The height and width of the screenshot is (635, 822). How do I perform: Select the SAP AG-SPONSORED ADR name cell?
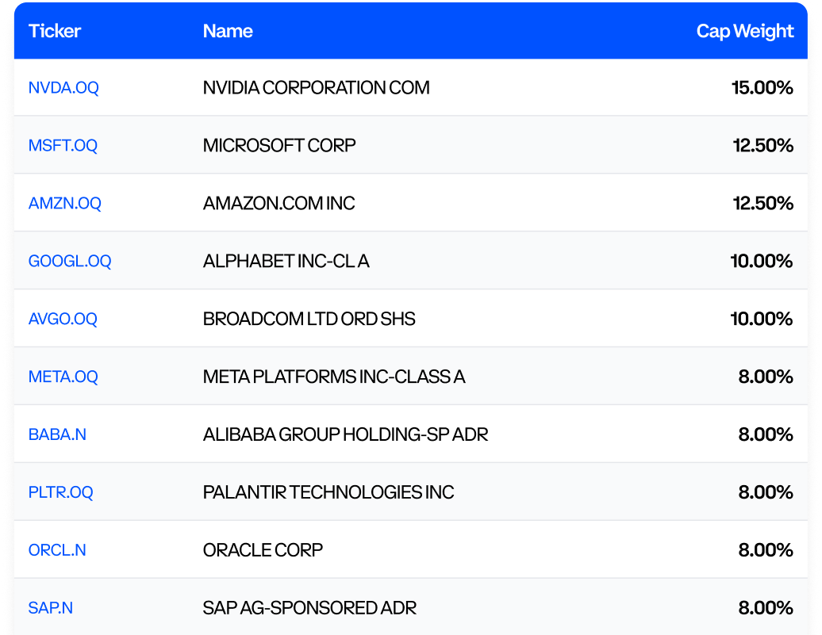(309, 608)
